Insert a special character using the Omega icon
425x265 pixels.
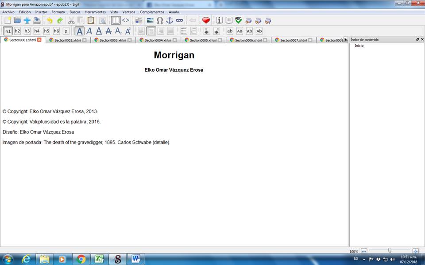click(x=160, y=20)
